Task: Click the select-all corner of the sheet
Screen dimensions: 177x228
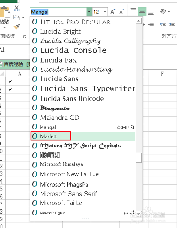Action: [2, 74]
